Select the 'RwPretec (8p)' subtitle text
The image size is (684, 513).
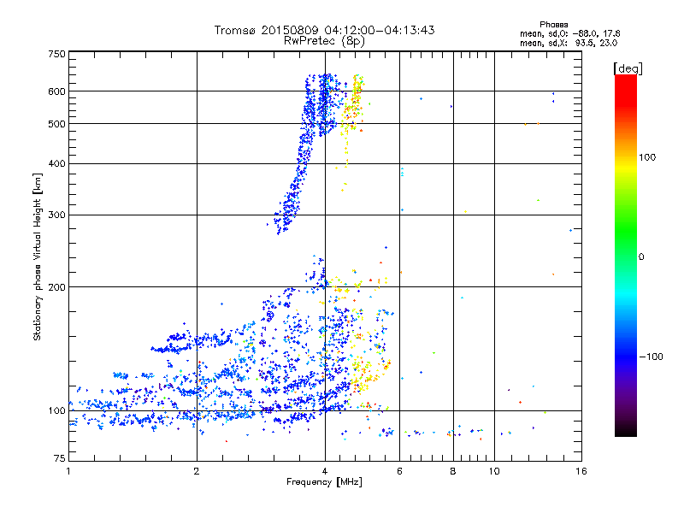[x=324, y=41]
